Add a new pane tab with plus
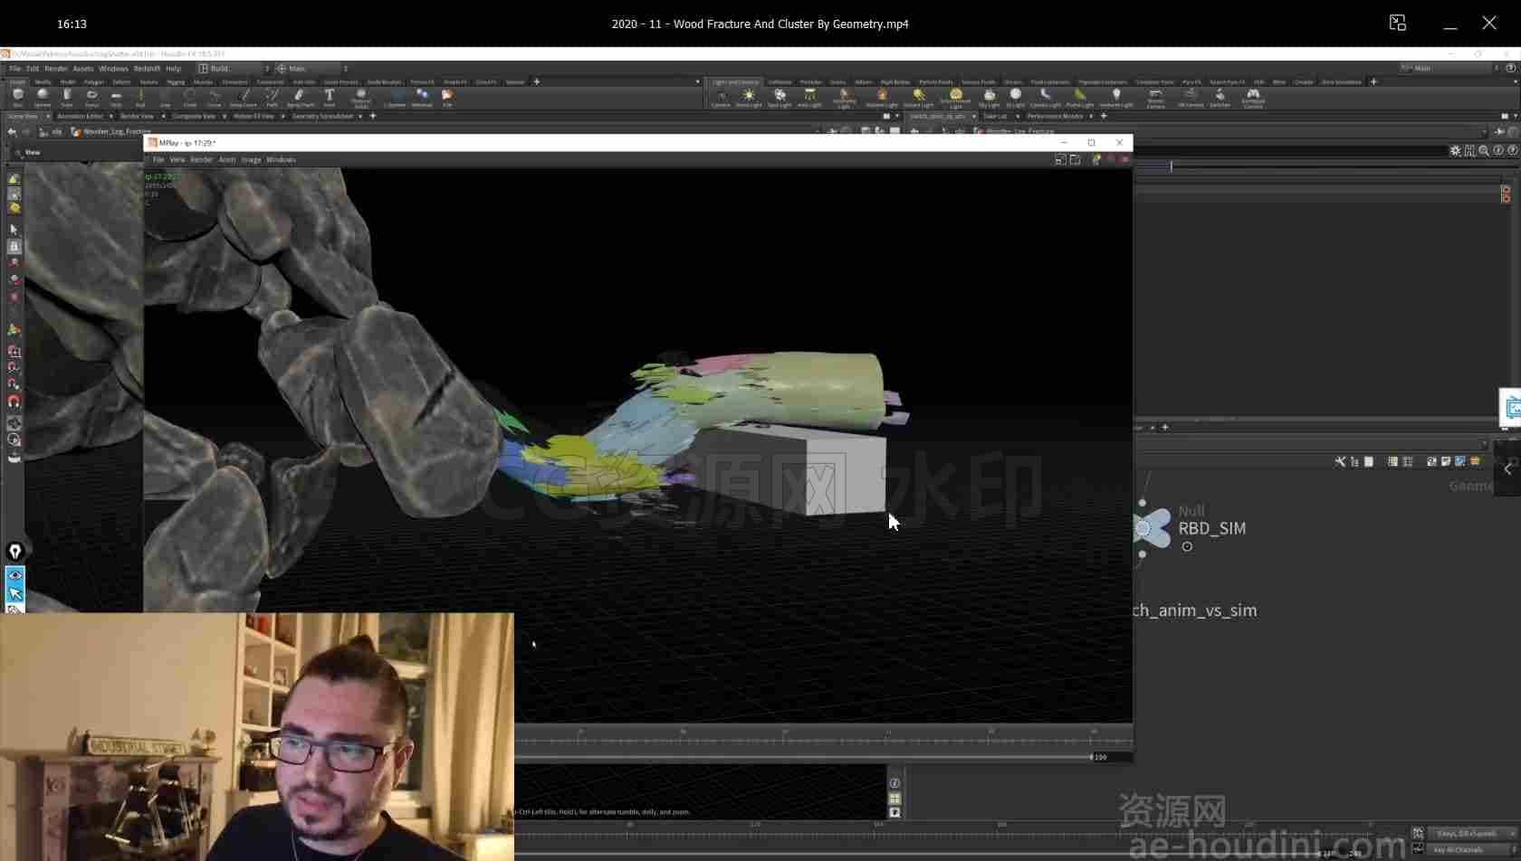Image resolution: width=1521 pixels, height=861 pixels. click(373, 116)
